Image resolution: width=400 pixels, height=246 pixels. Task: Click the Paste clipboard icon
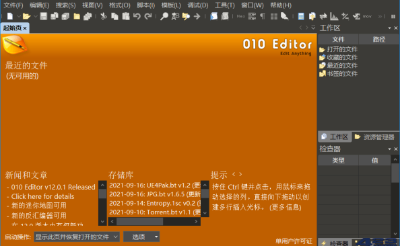tap(126, 16)
